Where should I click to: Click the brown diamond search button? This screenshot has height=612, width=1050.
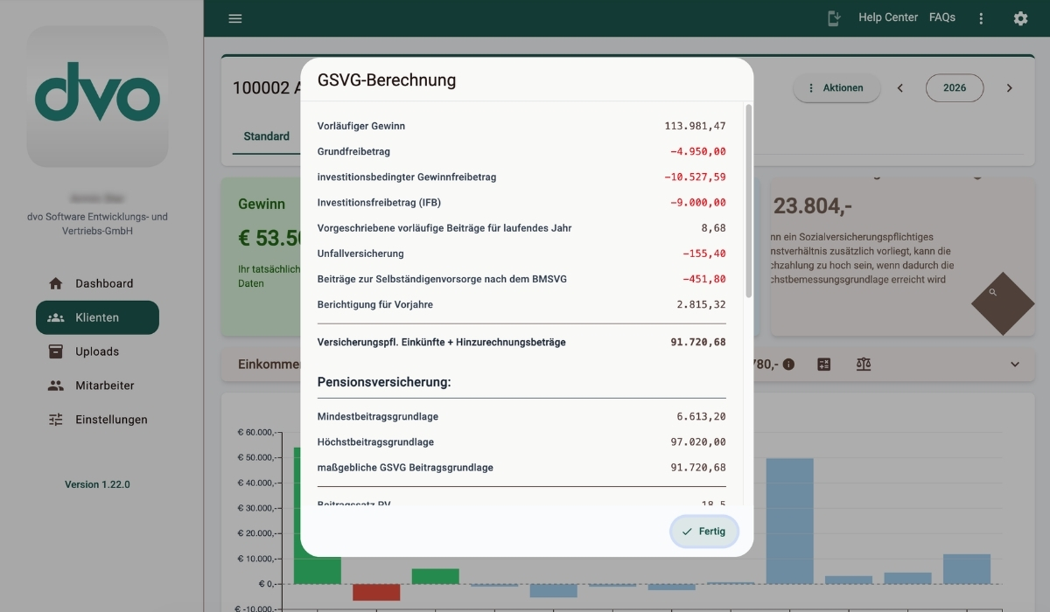[x=1003, y=303]
